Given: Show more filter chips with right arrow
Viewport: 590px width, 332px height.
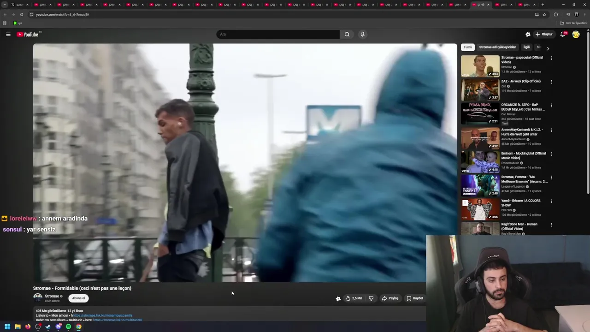Looking at the screenshot, I should (548, 47).
